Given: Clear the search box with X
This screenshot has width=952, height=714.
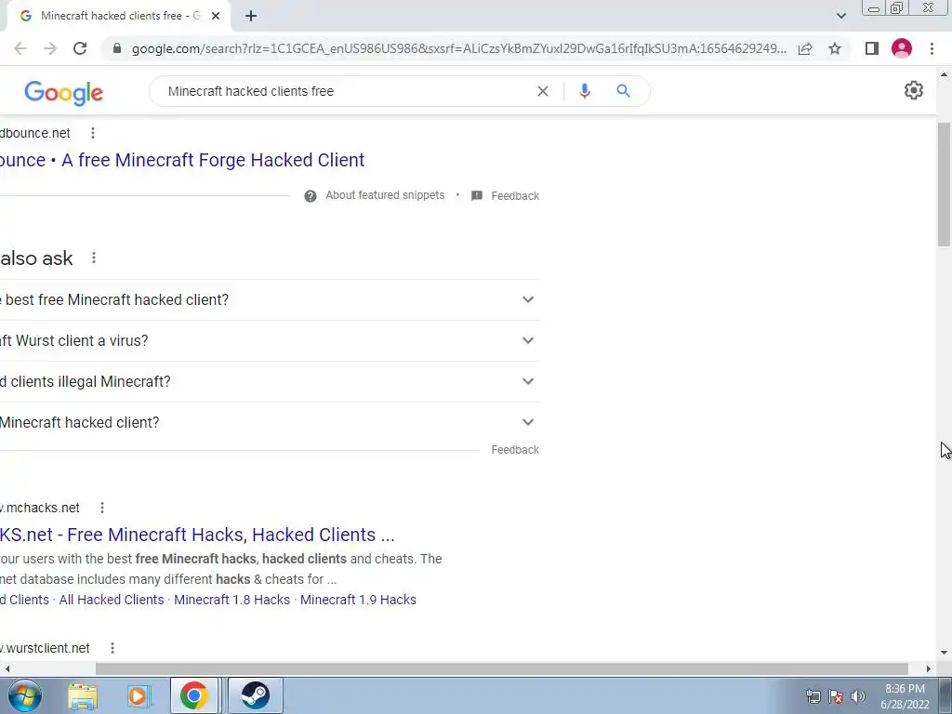Looking at the screenshot, I should pyautogui.click(x=543, y=91).
